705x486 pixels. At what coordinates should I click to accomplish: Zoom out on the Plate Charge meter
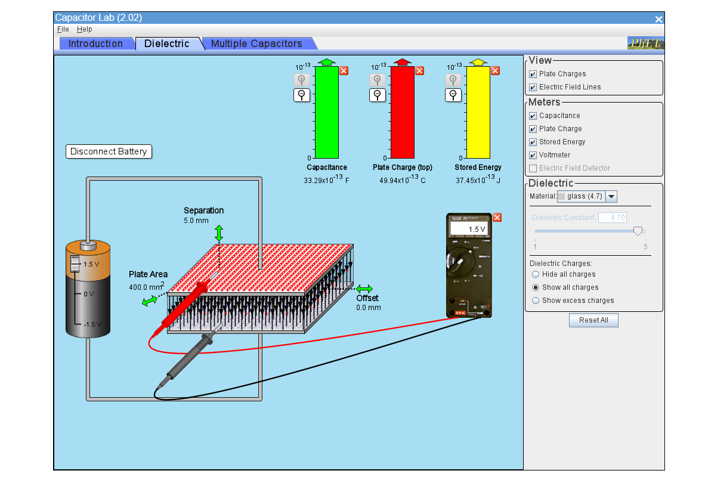tap(377, 95)
